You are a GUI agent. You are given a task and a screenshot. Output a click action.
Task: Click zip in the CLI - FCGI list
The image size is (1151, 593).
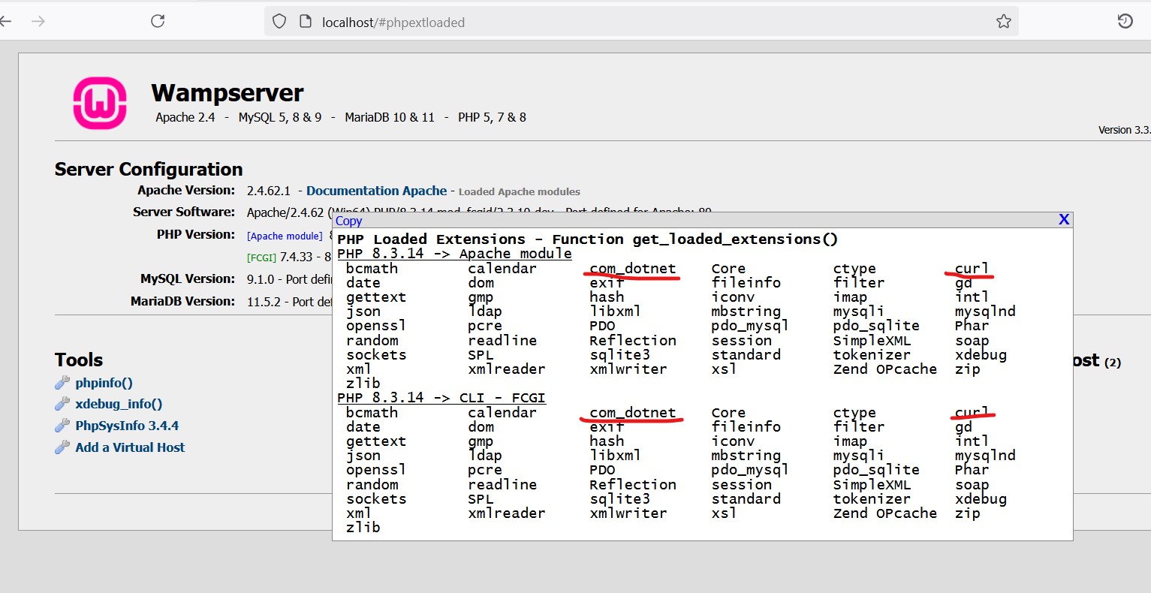pyautogui.click(x=968, y=513)
